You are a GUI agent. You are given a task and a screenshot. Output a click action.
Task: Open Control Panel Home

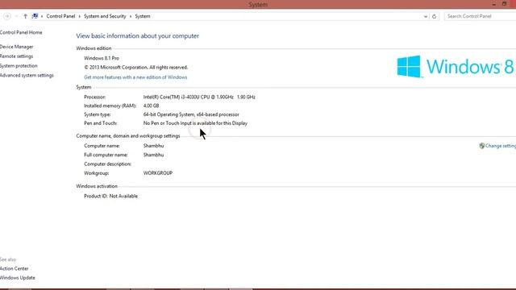coord(21,32)
